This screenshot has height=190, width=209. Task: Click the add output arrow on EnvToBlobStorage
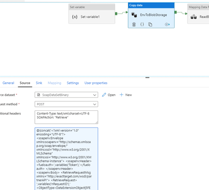point(167,24)
